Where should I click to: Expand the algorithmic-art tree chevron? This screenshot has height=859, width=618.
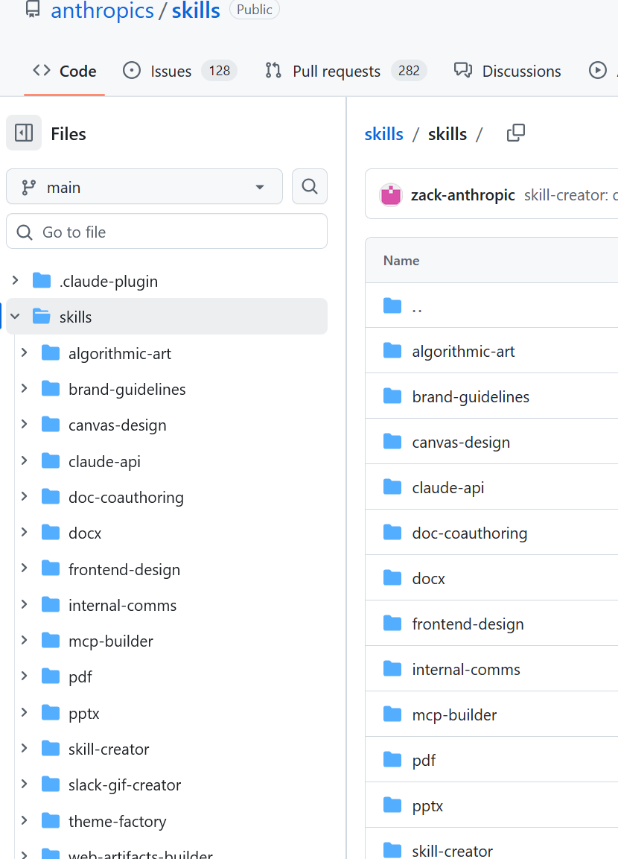point(24,352)
